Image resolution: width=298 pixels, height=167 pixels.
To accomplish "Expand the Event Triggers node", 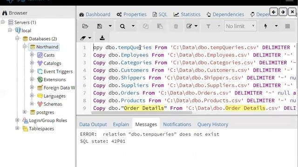I will click(32, 71).
